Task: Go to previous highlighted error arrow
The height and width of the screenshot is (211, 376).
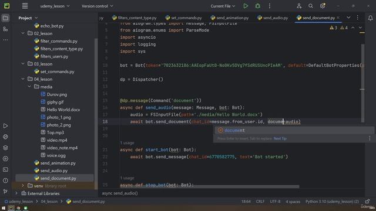Action: tap(353, 28)
